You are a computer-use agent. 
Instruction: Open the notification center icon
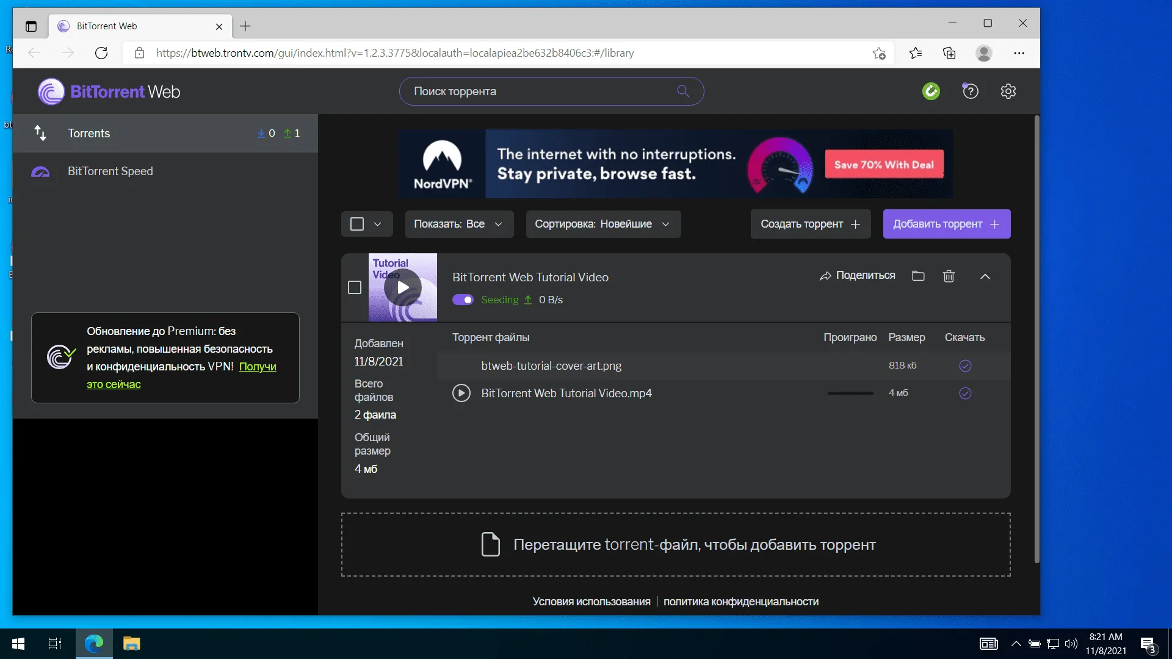1148,644
